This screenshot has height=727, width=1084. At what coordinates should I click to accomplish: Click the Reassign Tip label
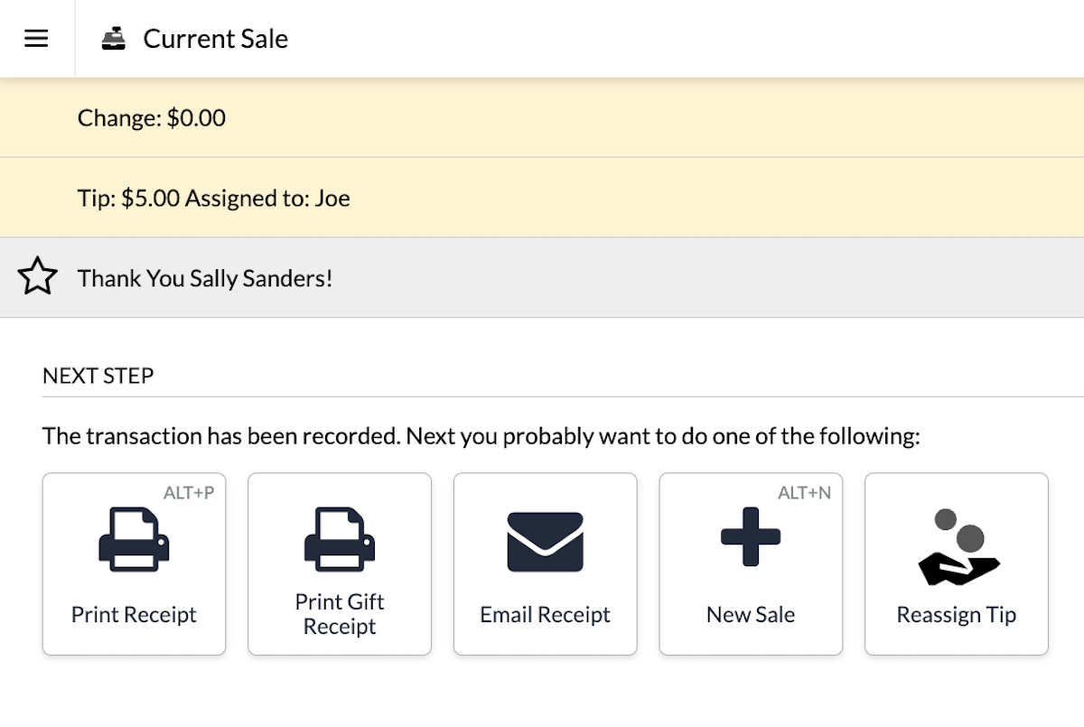957,615
